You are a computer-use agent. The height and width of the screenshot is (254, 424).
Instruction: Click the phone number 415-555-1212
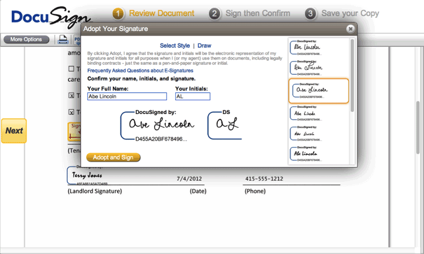[x=264, y=179]
